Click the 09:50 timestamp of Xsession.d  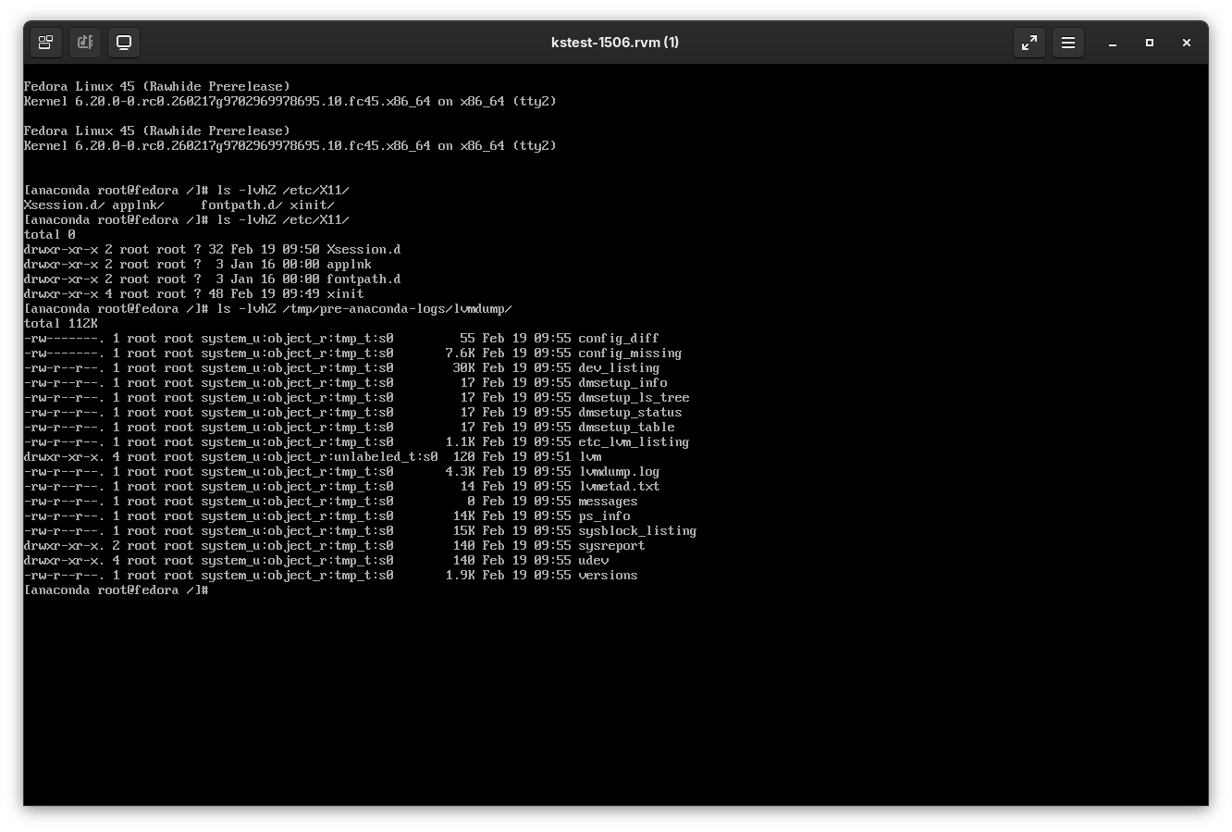coord(301,250)
